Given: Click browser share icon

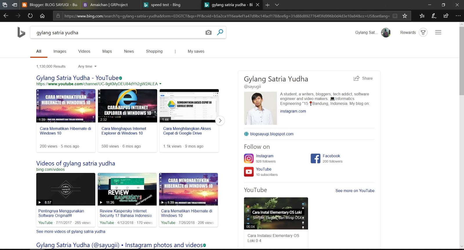Looking at the screenshot, I should (446, 16).
